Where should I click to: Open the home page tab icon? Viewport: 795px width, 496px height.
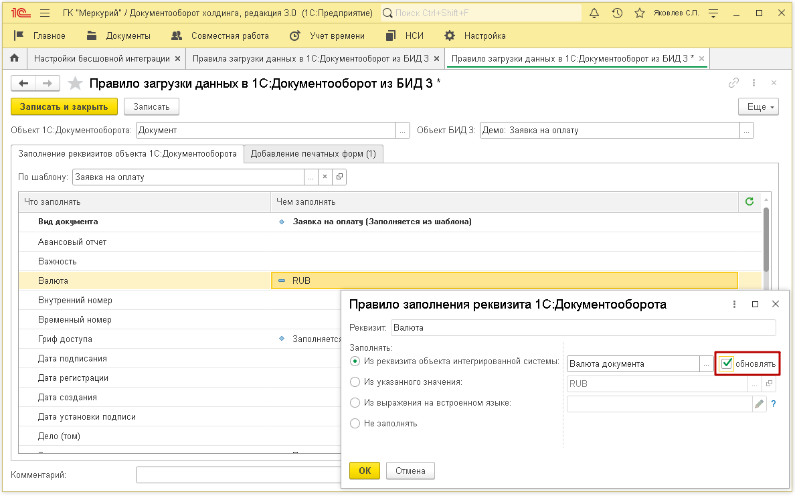point(14,59)
